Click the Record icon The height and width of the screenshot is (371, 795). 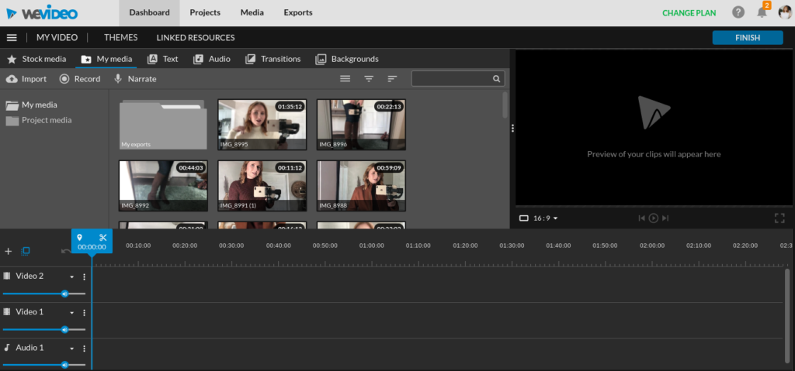[x=64, y=79]
